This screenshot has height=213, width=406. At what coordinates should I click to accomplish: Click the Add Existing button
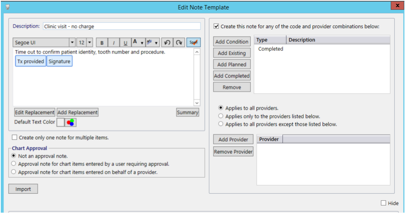[232, 53]
